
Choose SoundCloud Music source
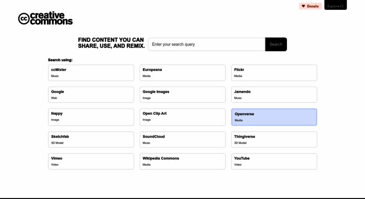coord(182,140)
